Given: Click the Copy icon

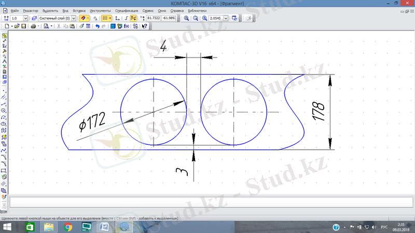Looking at the screenshot, I should click(x=65, y=26).
